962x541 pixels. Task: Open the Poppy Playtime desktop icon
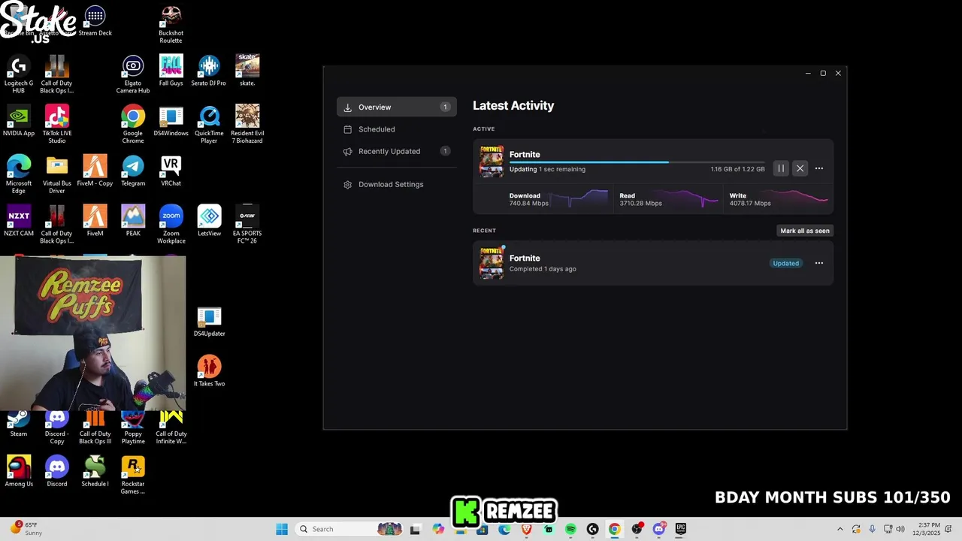(x=133, y=428)
